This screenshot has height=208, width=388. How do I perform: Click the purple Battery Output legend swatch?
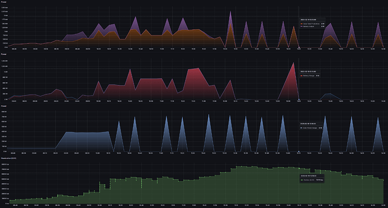301,26
